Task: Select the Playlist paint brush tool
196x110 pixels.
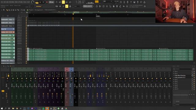Action: click(9, 10)
